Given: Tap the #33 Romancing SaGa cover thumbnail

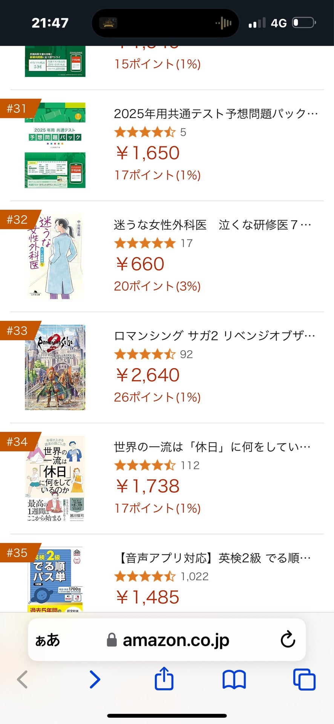Looking at the screenshot, I should [x=55, y=367].
